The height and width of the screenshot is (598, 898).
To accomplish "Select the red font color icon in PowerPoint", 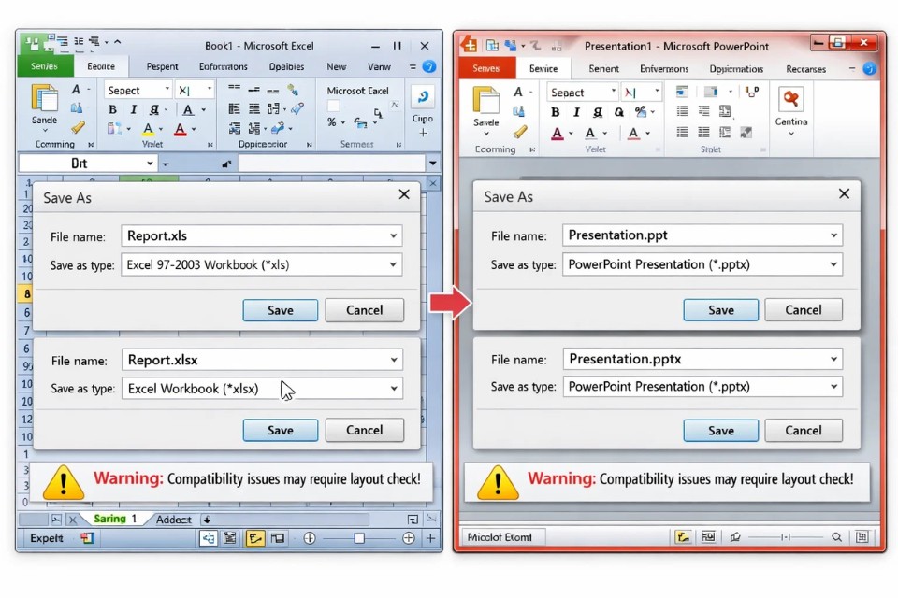I will coord(556,131).
